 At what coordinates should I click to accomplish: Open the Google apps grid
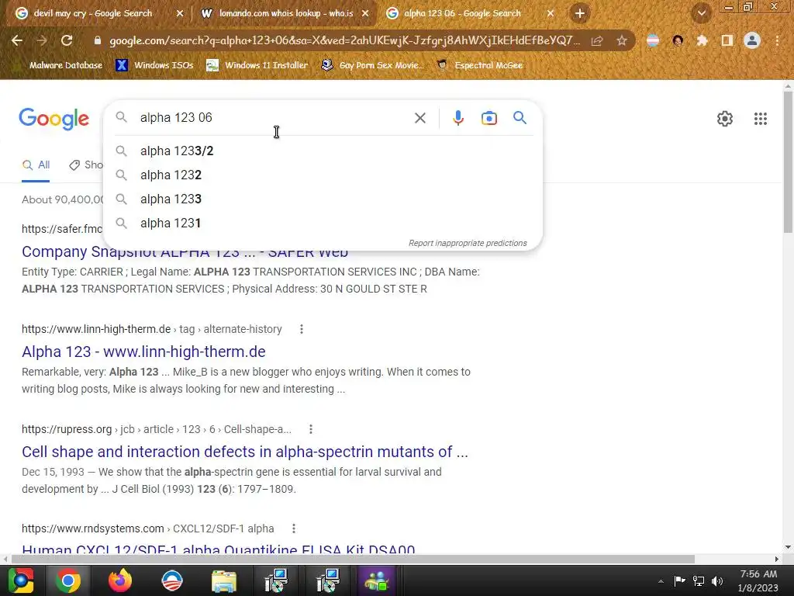(x=760, y=119)
